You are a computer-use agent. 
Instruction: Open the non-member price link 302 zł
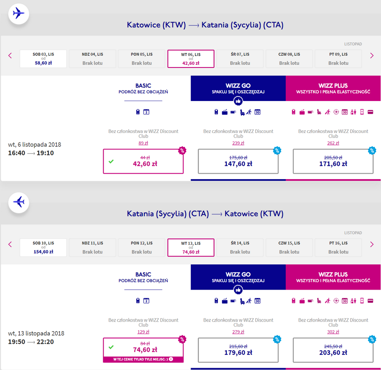tap(333, 332)
